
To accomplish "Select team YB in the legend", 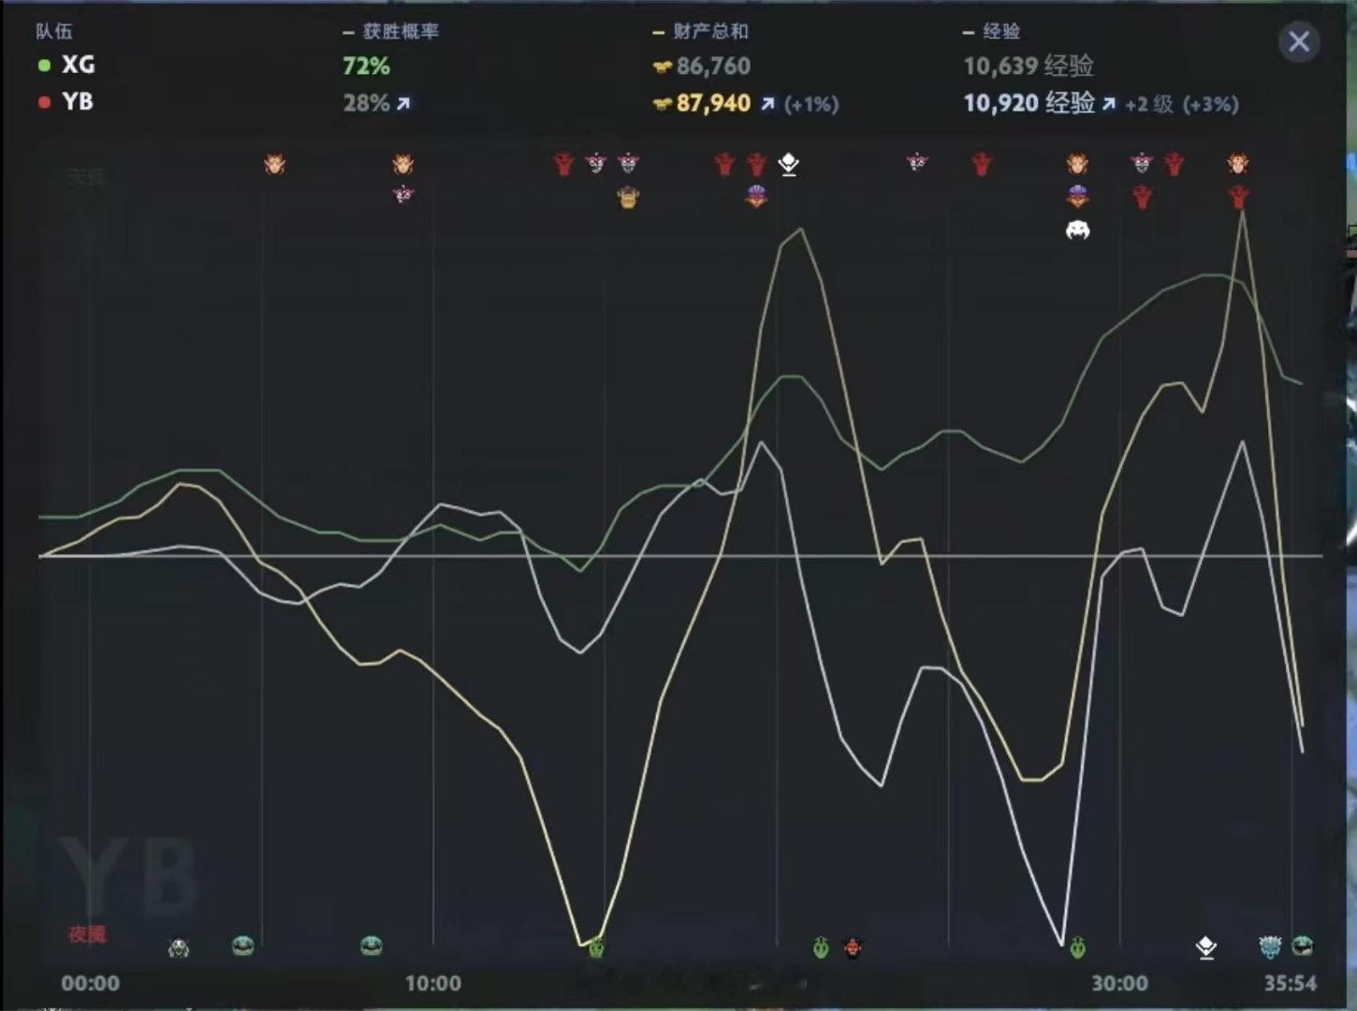I will [78, 101].
